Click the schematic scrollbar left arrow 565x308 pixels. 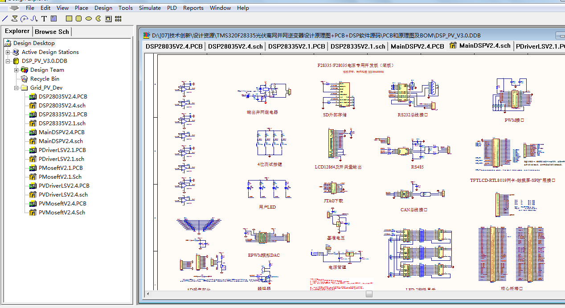click(x=148, y=294)
